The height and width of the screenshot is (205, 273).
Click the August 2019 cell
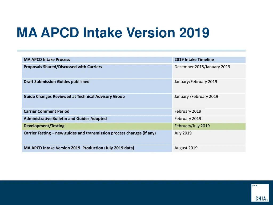click(x=186, y=148)
